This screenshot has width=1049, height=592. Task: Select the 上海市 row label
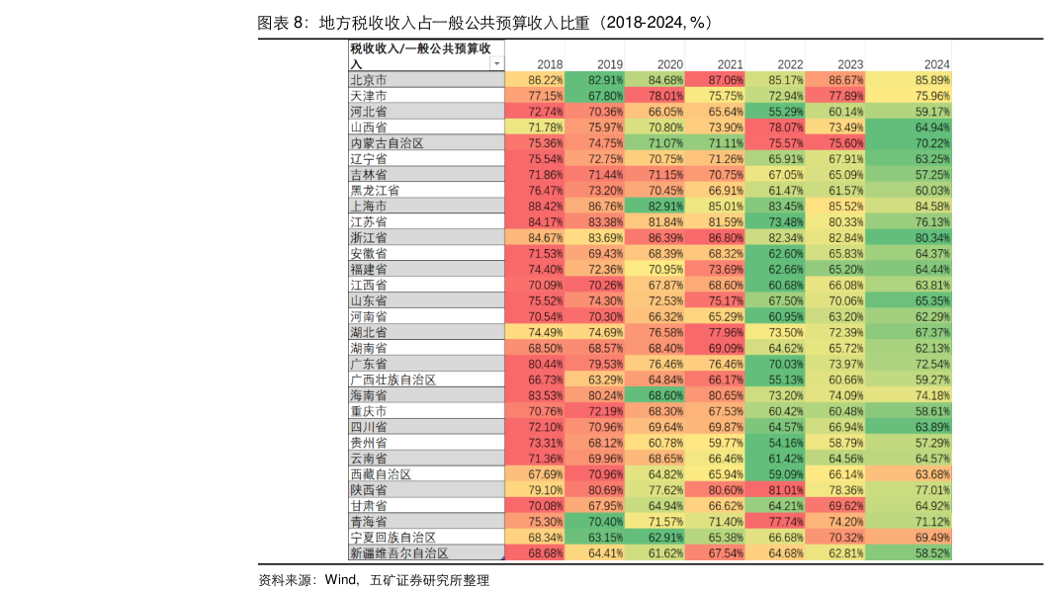pos(427,206)
